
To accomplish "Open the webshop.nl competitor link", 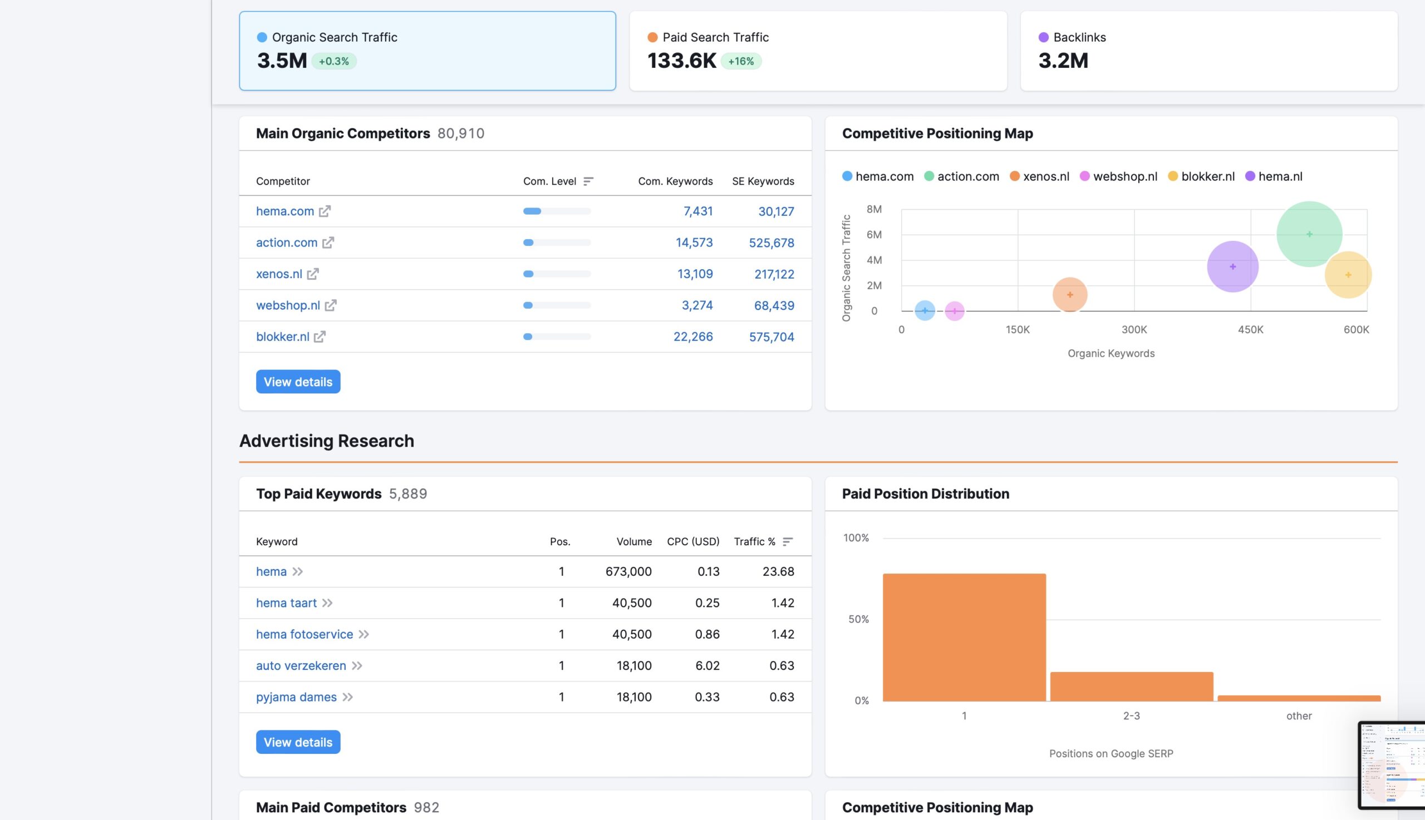I will [x=288, y=305].
